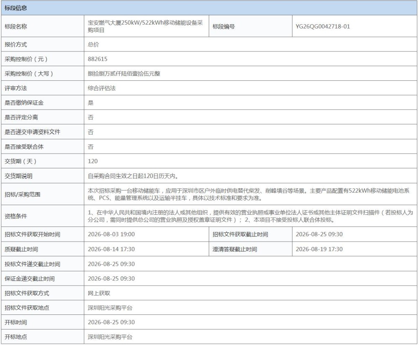The height and width of the screenshot is (345, 419).
Task: Select the 采购控制价（大写） label
Action: coord(28,74)
